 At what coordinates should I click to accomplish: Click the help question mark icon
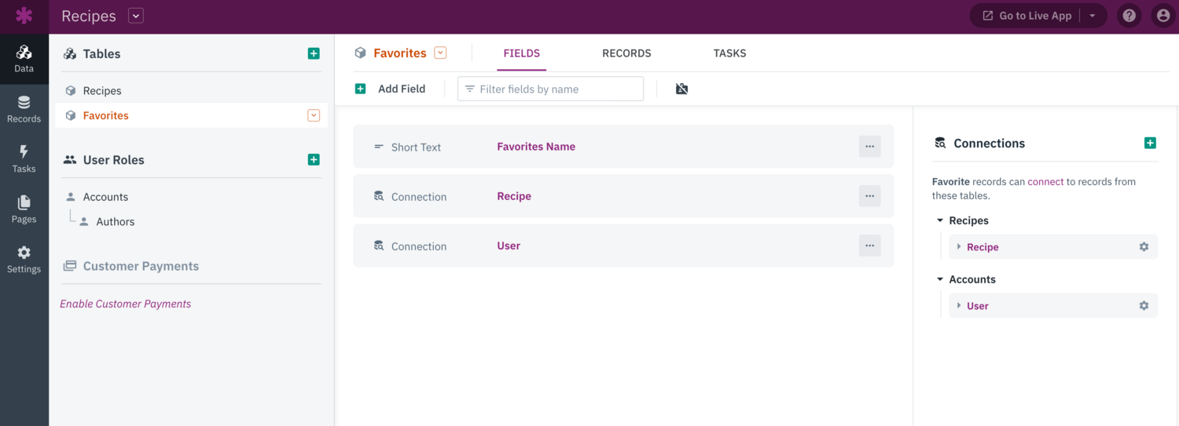click(x=1129, y=16)
